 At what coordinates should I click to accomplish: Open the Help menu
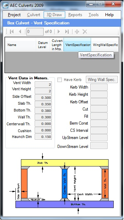[109, 15]
